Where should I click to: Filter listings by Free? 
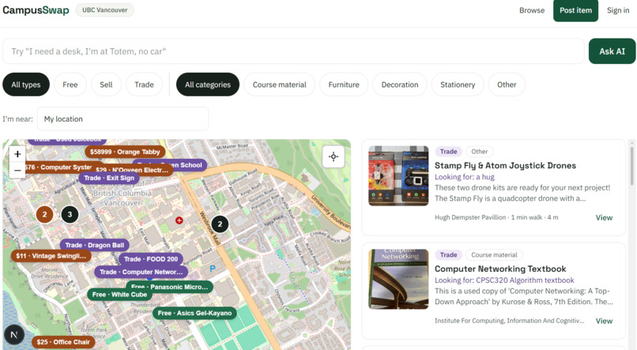click(x=70, y=85)
